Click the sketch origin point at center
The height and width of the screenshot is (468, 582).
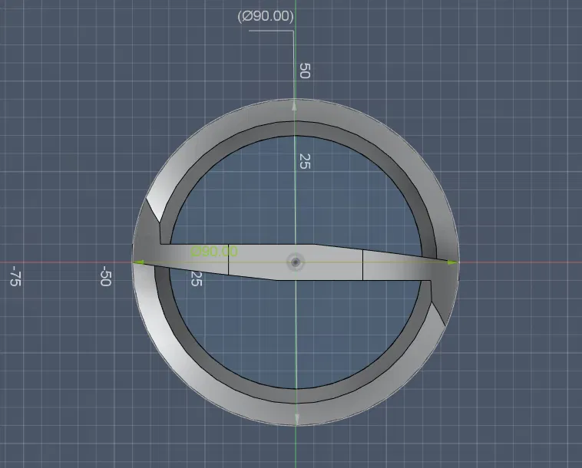(x=296, y=262)
